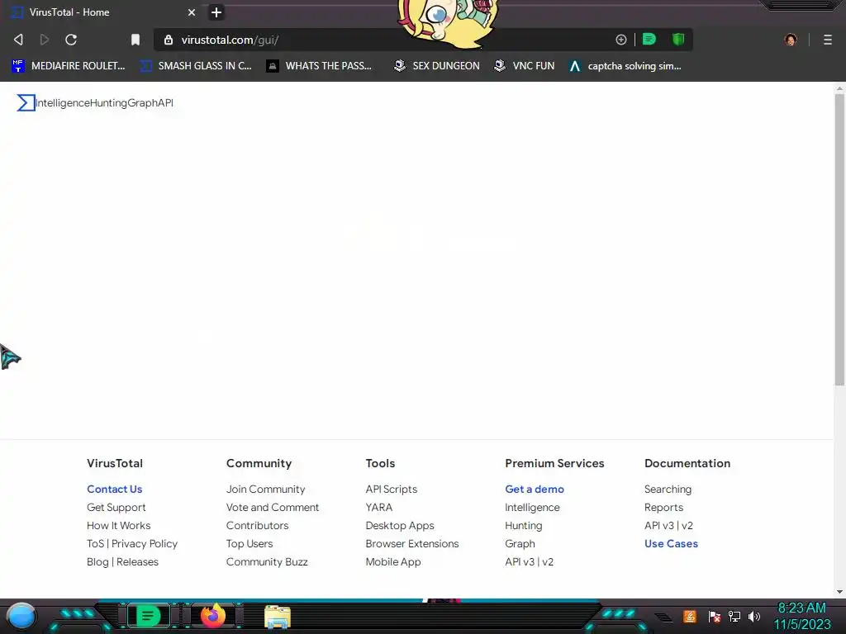Open Get Support link
Screen dimensions: 846x634
point(116,508)
